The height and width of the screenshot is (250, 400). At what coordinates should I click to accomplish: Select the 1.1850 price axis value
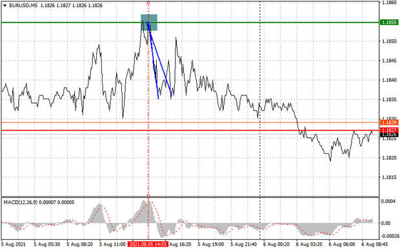(389, 41)
